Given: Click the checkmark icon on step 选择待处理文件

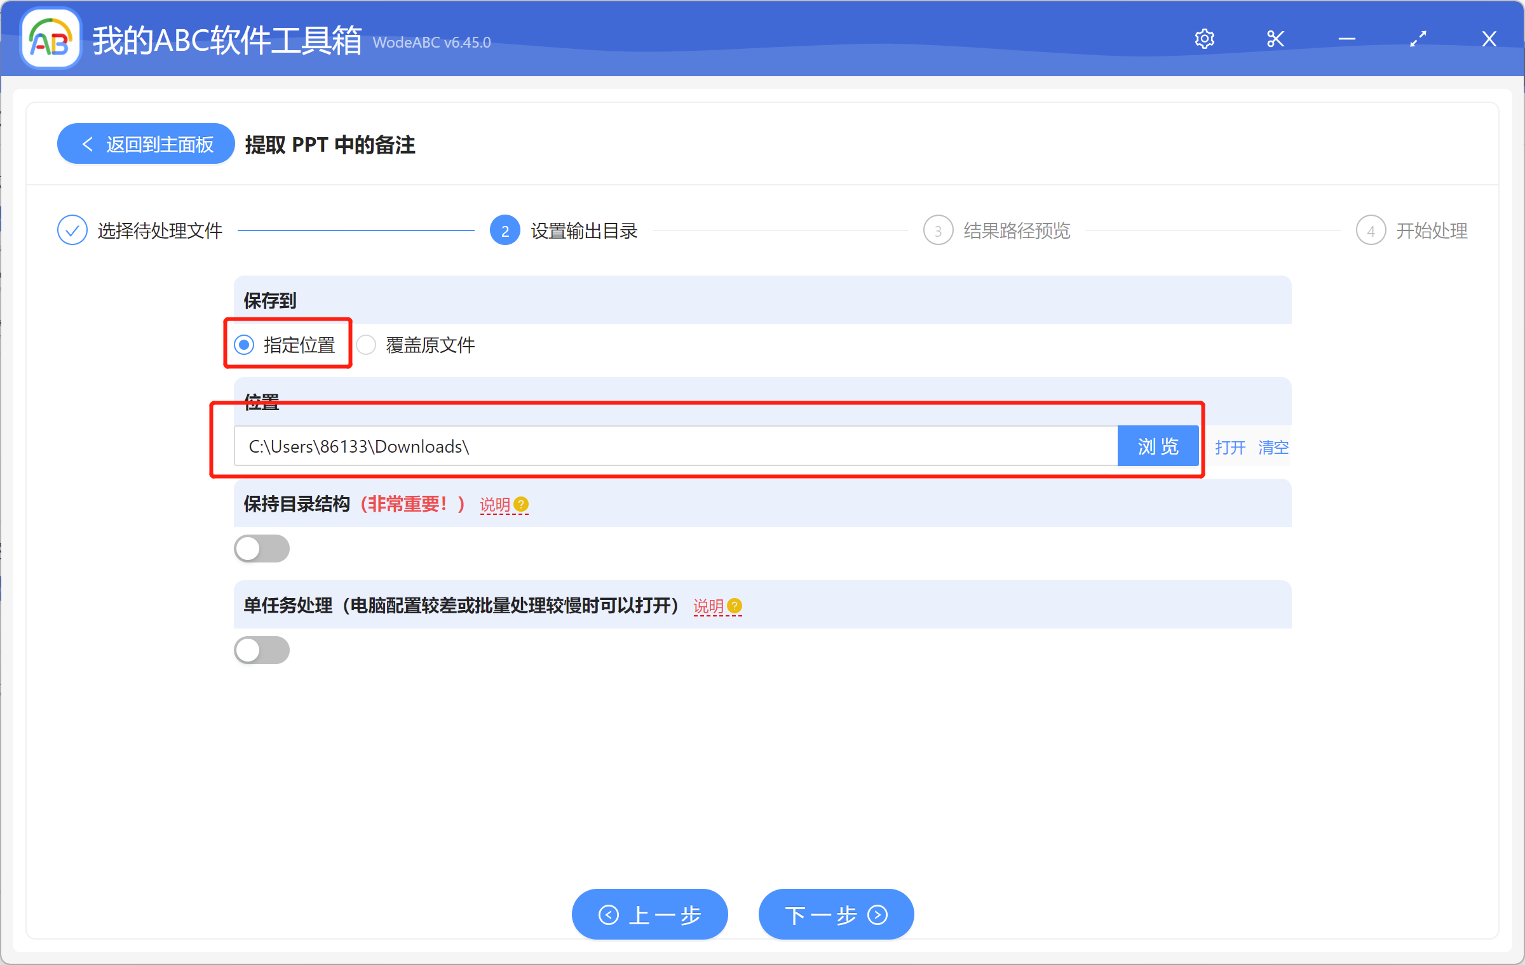Looking at the screenshot, I should [x=72, y=230].
